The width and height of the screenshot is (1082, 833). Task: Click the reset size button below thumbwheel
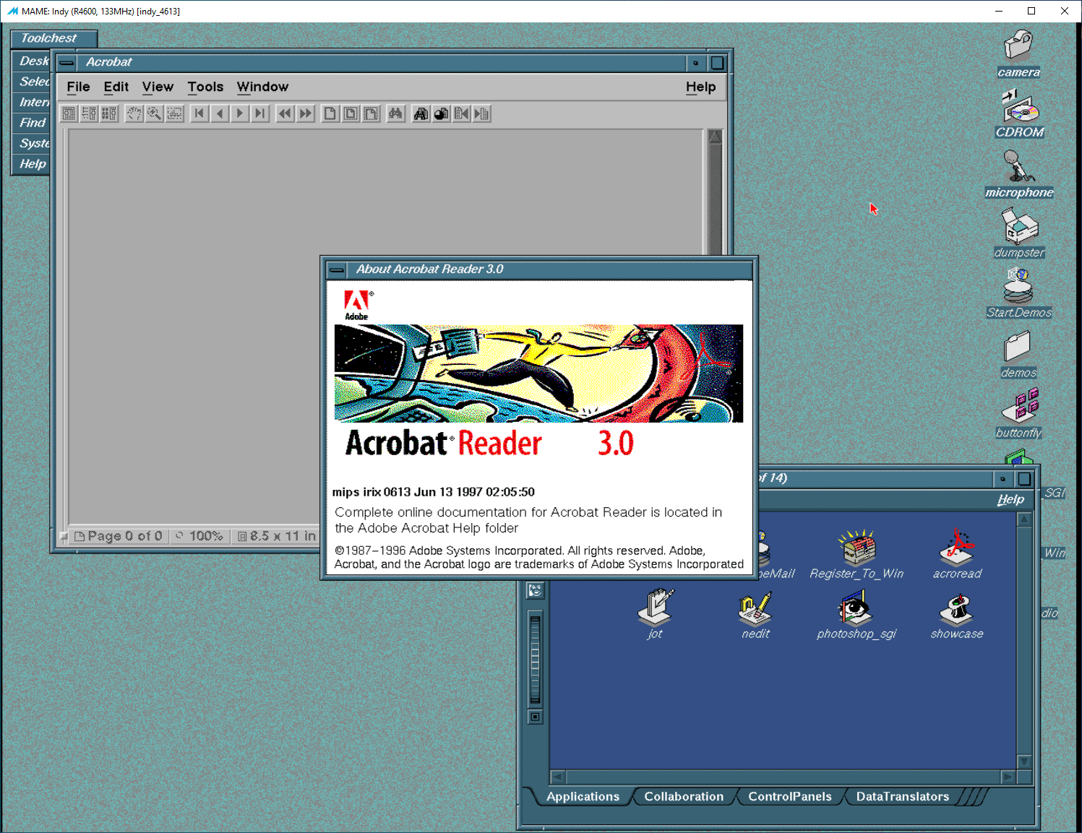click(535, 717)
